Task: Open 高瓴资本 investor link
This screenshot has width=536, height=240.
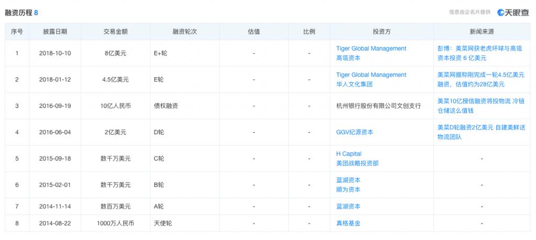Action: (x=348, y=58)
